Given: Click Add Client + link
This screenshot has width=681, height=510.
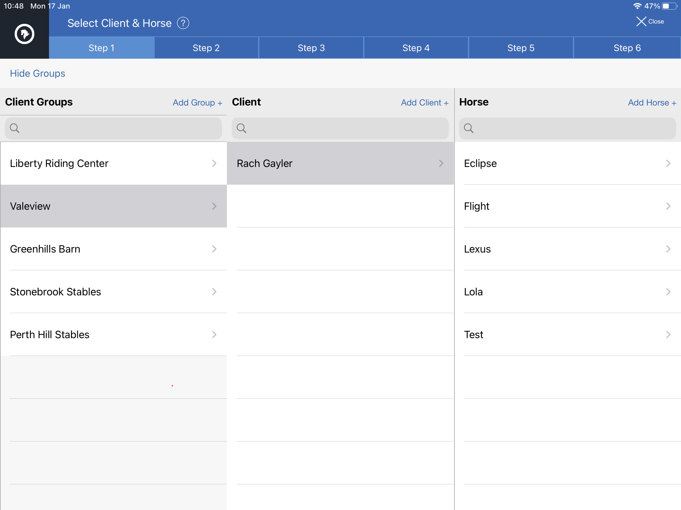Looking at the screenshot, I should click(x=424, y=103).
